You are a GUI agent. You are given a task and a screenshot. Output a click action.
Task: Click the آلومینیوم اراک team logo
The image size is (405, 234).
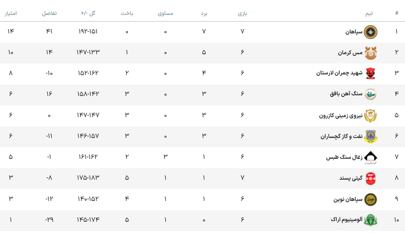click(371, 220)
